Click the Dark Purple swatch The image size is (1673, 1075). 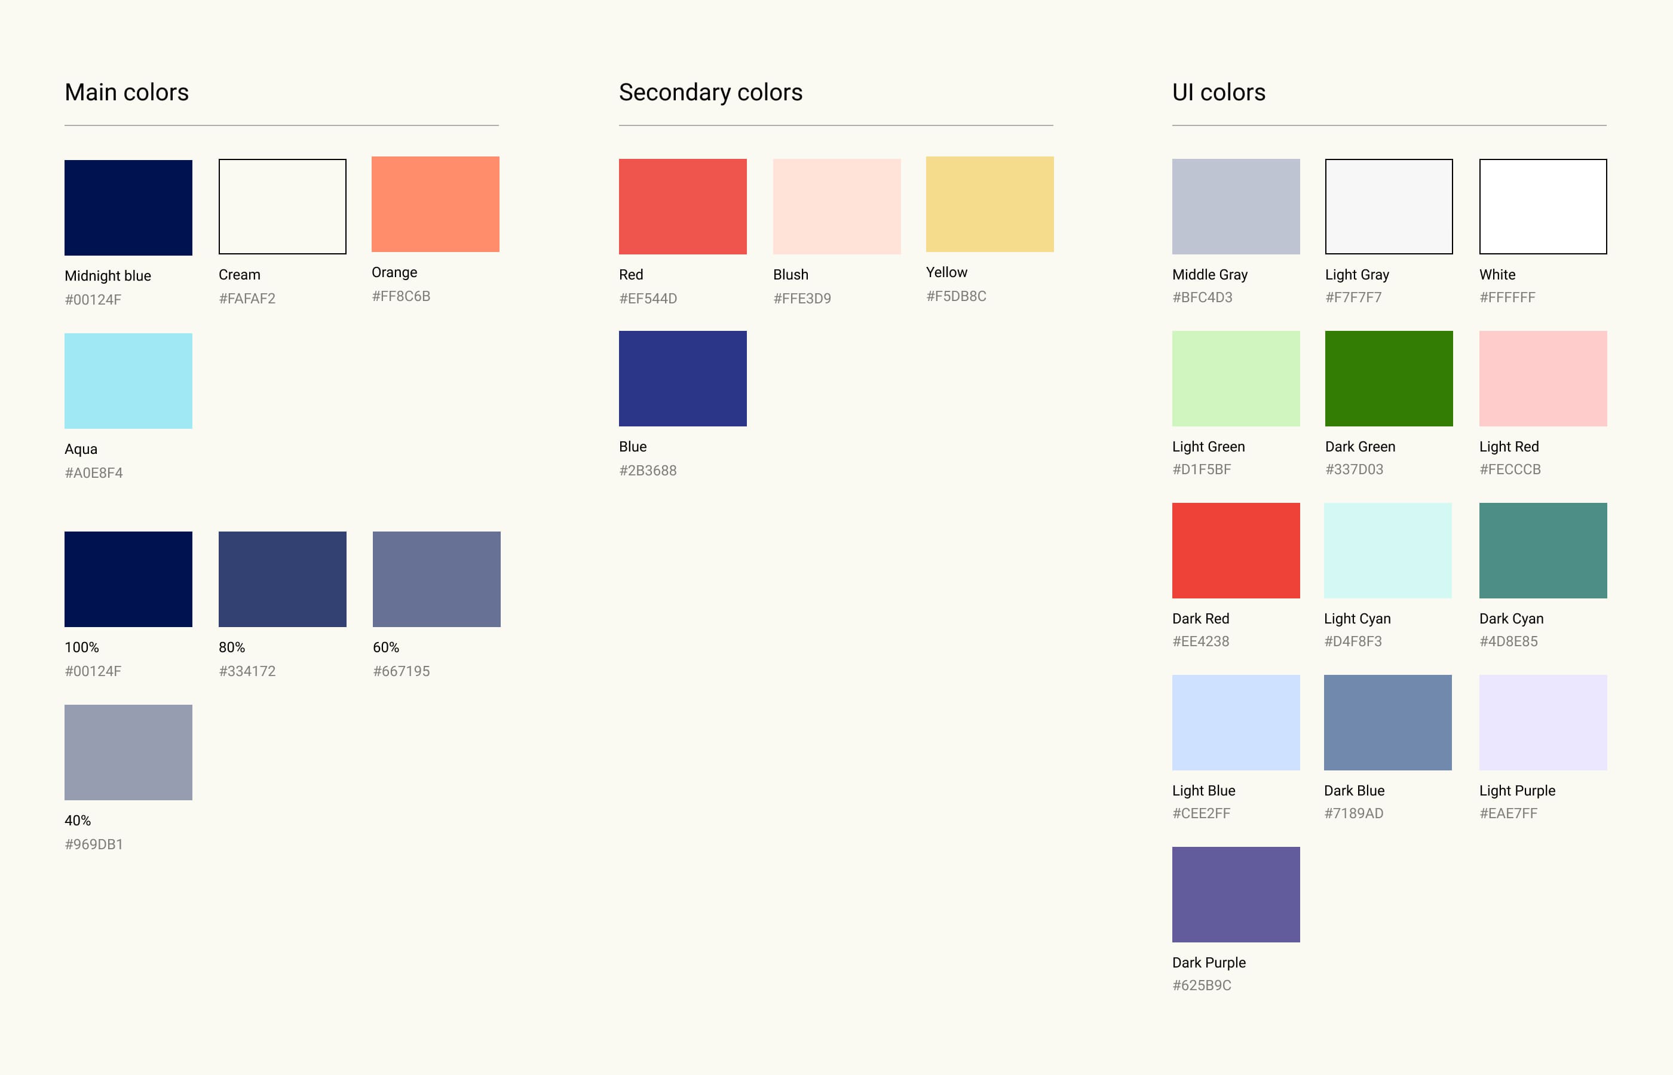1235,894
